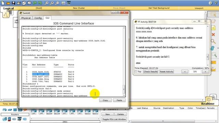The width and height of the screenshot is (219, 123).
Task: Open the custom devices dialog icon
Action: (68, 3)
